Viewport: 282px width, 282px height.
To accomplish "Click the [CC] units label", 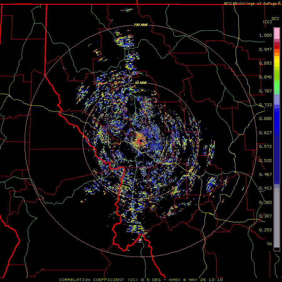I will click(268, 22).
